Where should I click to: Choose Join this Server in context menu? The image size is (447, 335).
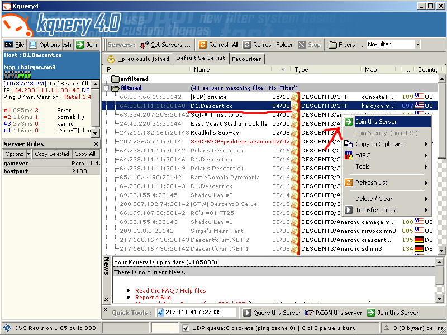tap(387, 122)
